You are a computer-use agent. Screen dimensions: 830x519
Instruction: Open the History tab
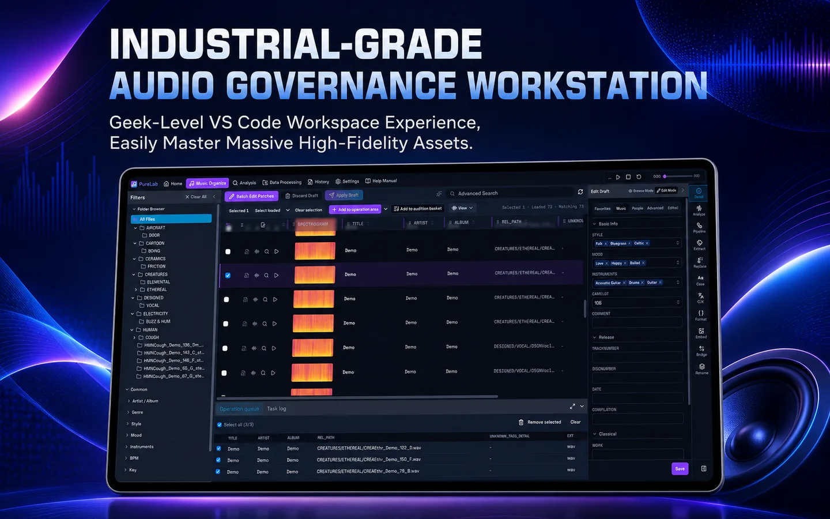[318, 182]
